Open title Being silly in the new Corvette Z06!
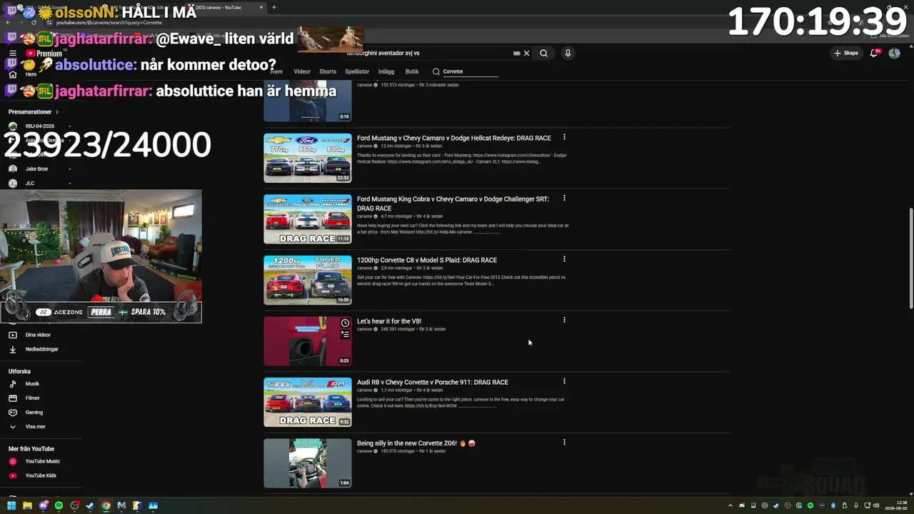This screenshot has width=914, height=514. pyautogui.click(x=416, y=443)
